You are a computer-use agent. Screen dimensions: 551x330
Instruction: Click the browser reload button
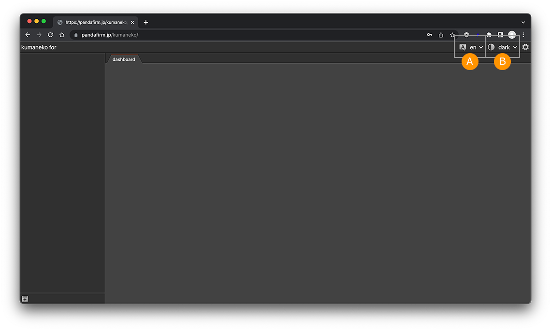click(50, 35)
